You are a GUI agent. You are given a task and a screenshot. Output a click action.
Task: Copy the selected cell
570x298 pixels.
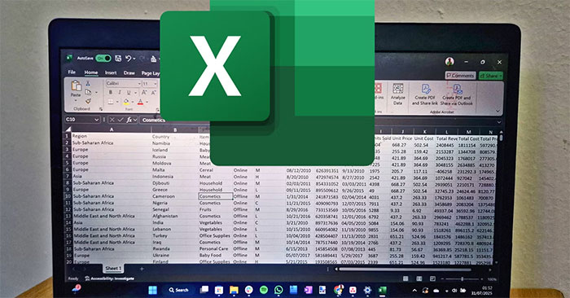click(x=88, y=92)
